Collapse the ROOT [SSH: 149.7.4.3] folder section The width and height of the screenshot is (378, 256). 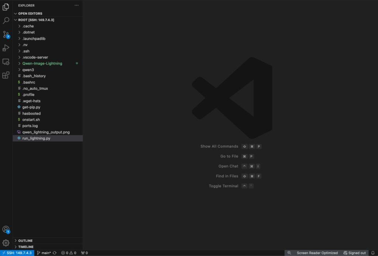[48, 20]
